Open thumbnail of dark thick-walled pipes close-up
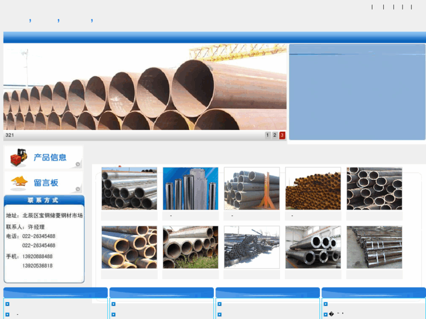 click(x=374, y=188)
